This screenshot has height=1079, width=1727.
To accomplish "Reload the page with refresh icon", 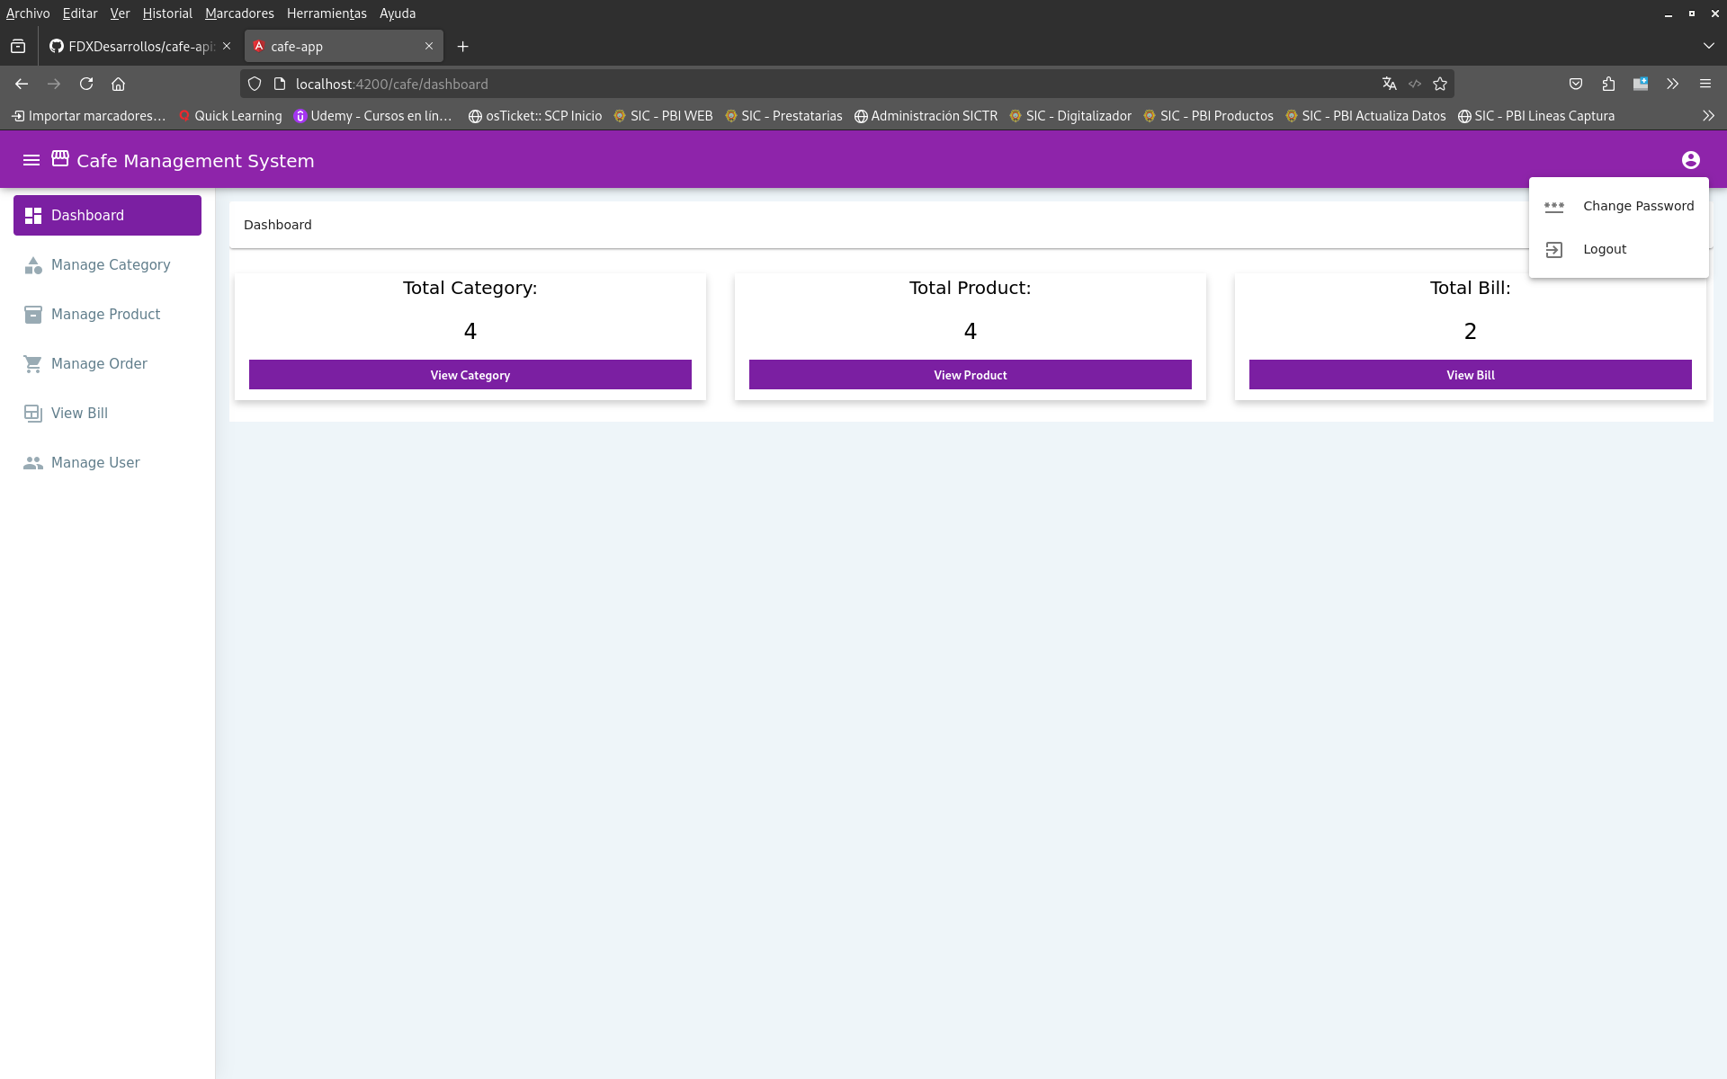I will pyautogui.click(x=86, y=84).
